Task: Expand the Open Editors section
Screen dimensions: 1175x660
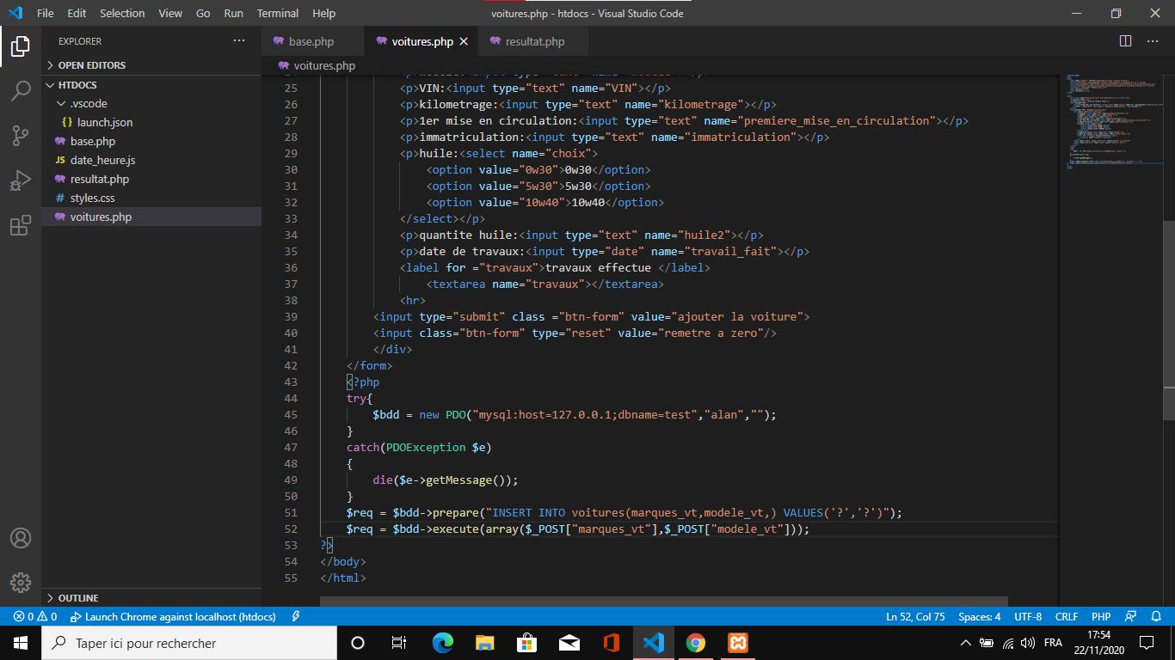Action: click(151, 65)
